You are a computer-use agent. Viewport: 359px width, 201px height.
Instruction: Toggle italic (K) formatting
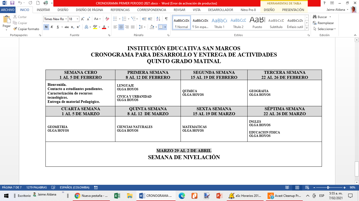point(52,27)
